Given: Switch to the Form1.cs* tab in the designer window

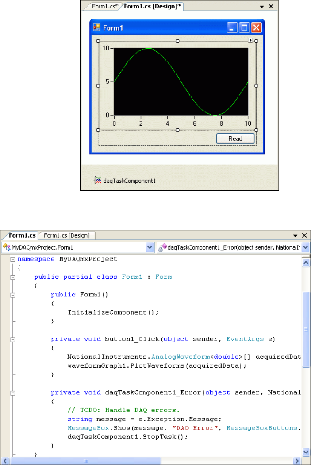Looking at the screenshot, I should pyautogui.click(x=105, y=6).
